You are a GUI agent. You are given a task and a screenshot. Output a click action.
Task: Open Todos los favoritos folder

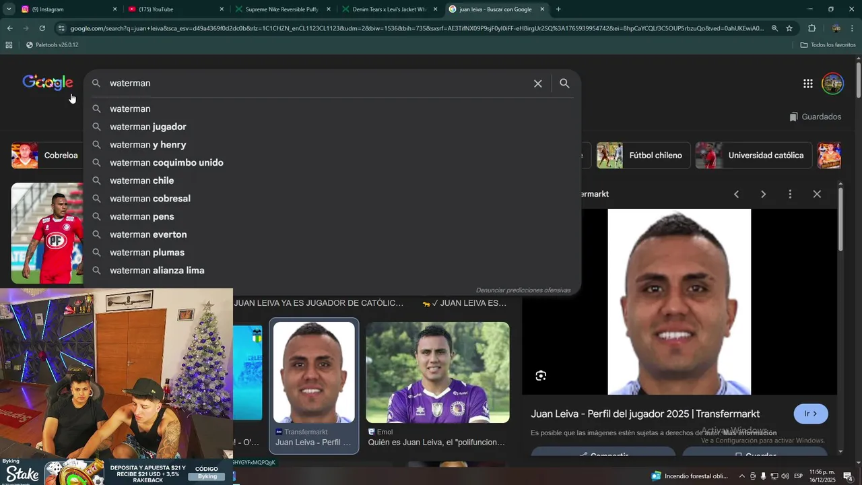click(x=828, y=44)
